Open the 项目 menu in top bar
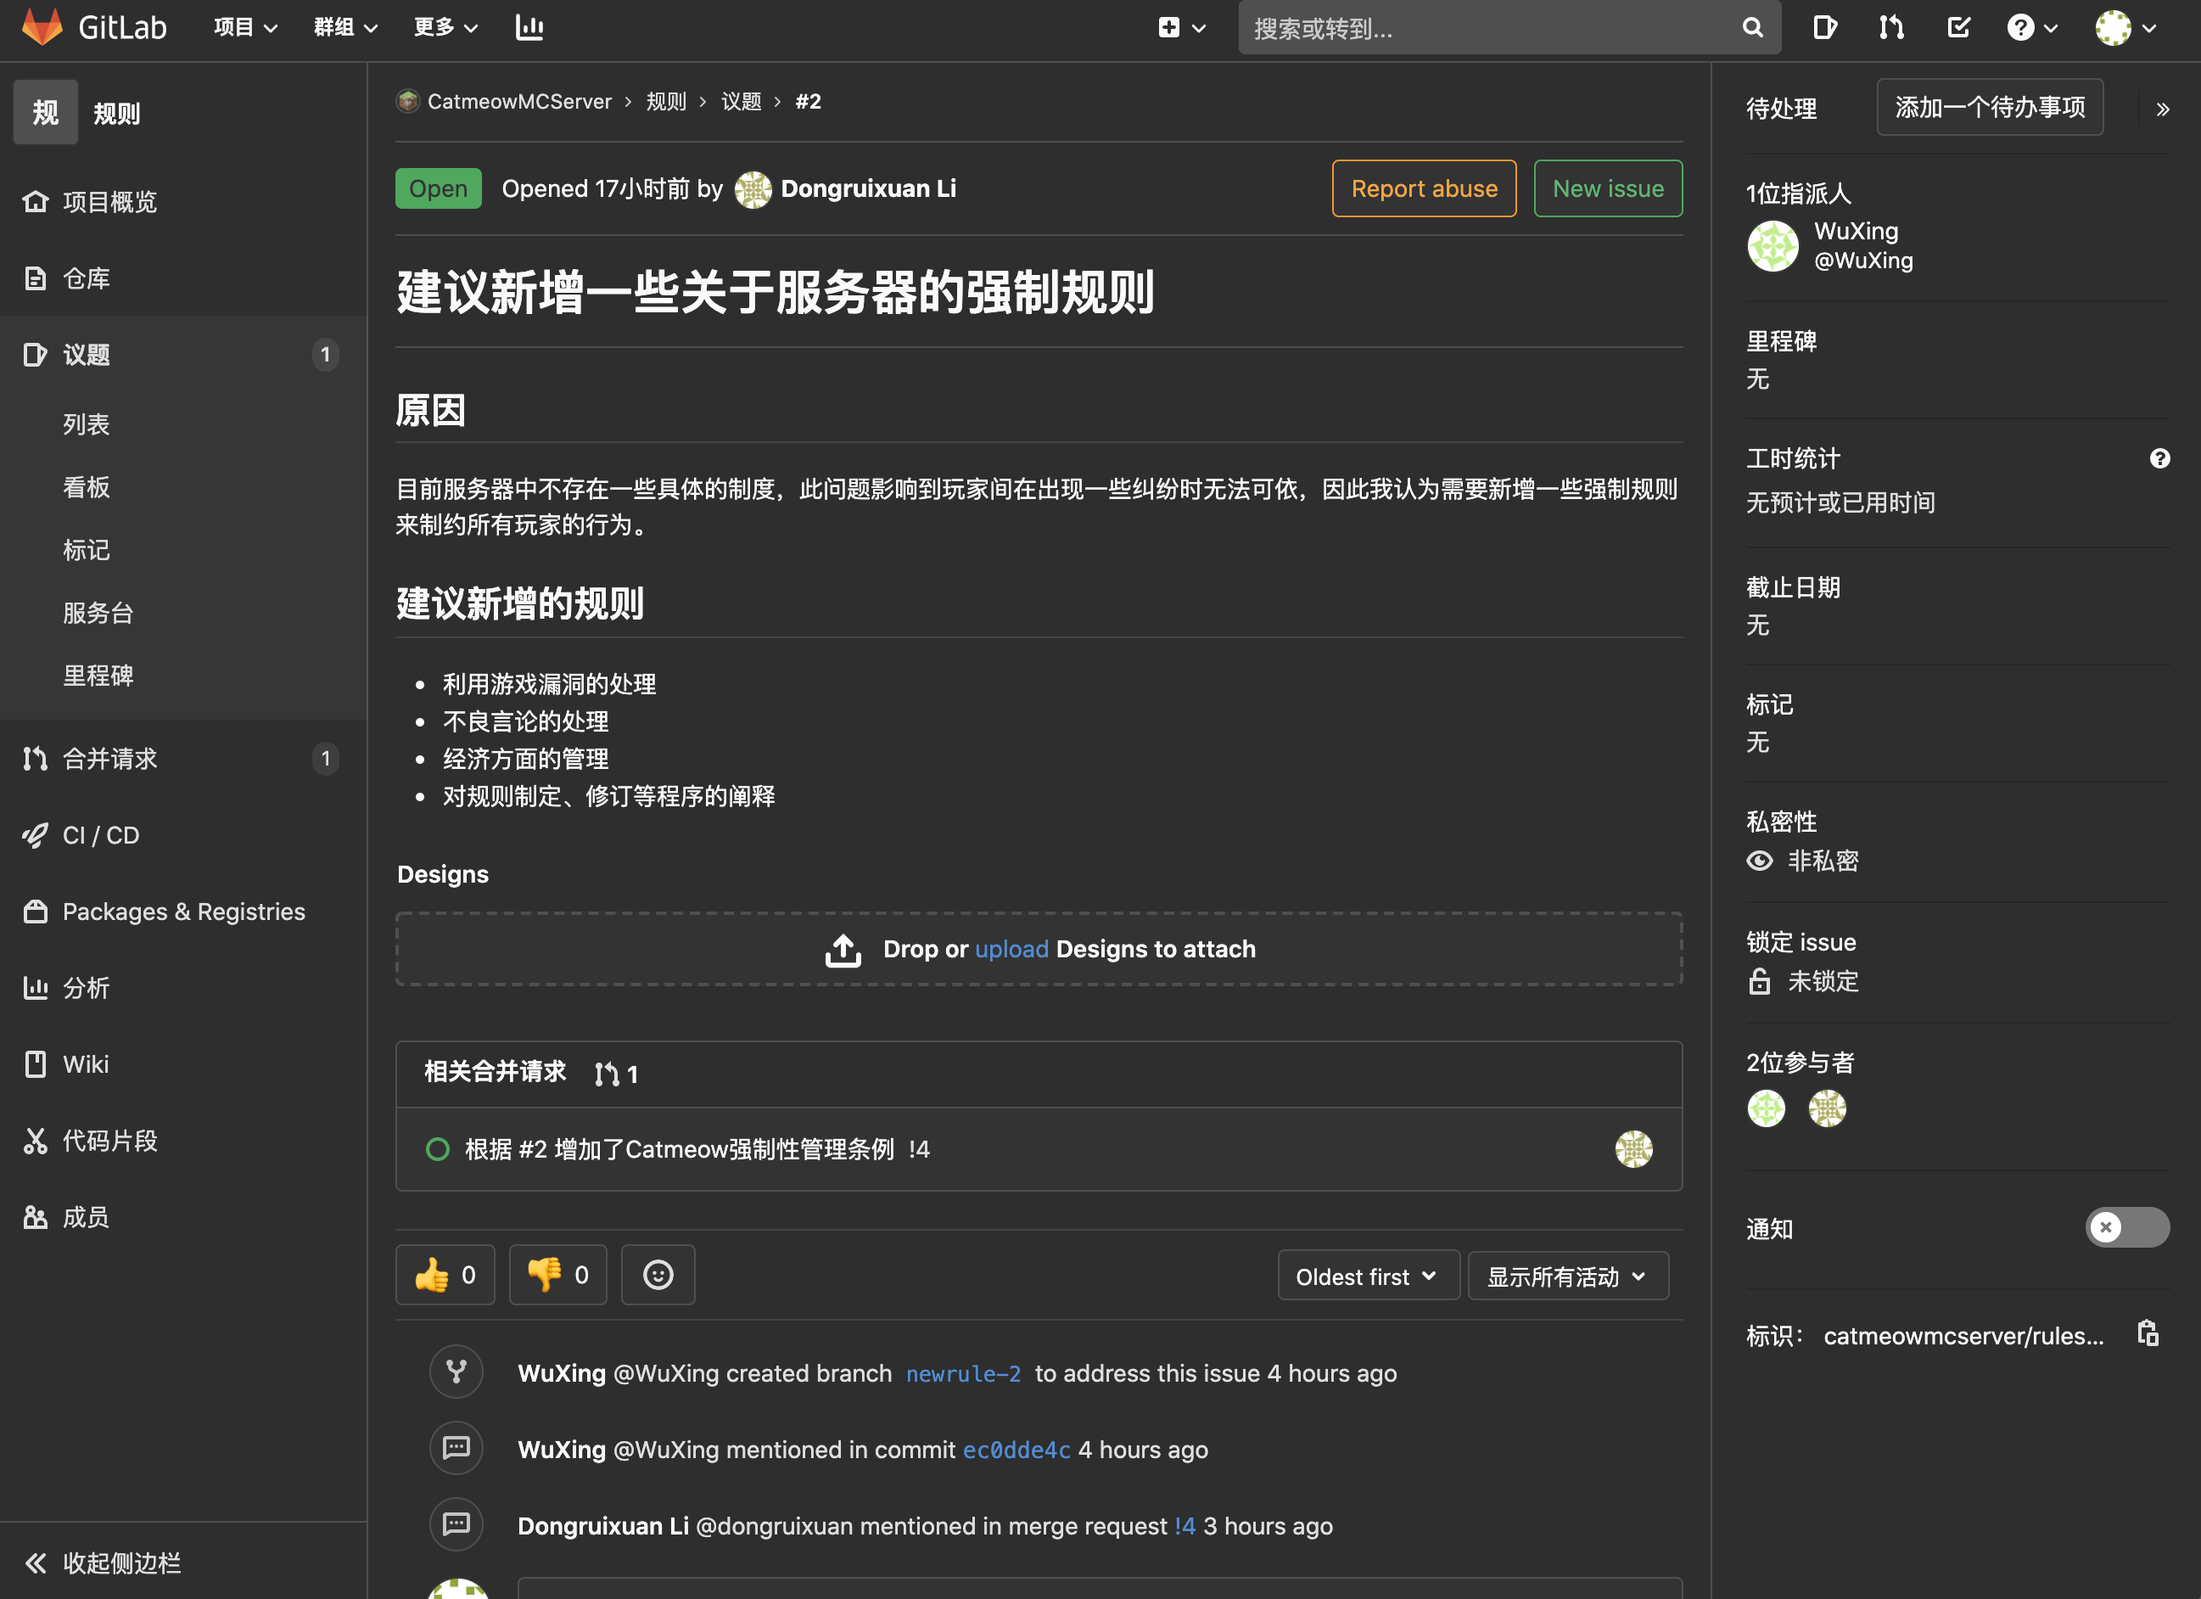Screen dimensions: 2201x1599 tap(244, 27)
